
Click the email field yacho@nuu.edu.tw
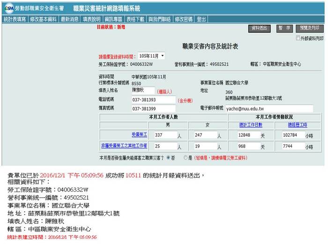tap(269, 109)
